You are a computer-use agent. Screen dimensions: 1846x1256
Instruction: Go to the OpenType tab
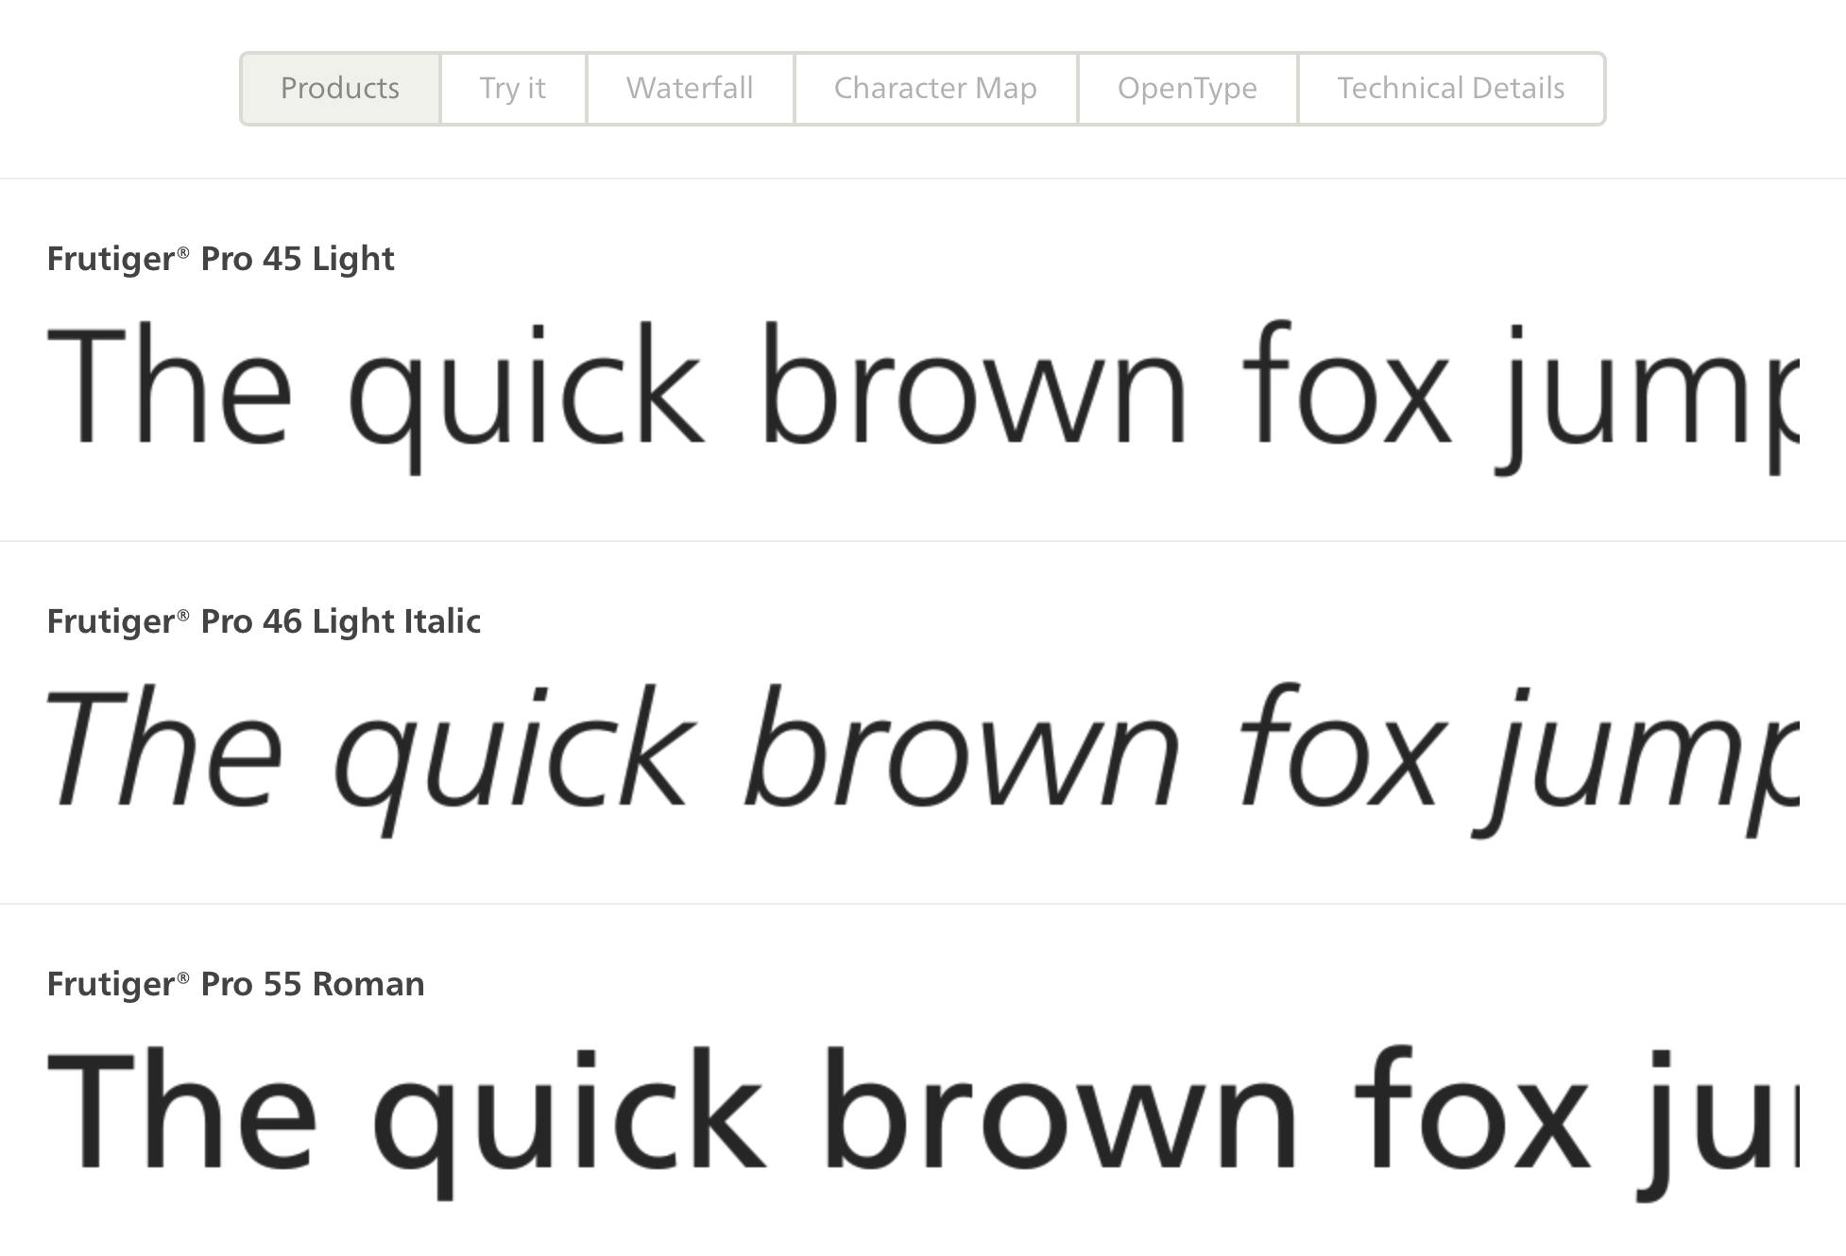1187,89
